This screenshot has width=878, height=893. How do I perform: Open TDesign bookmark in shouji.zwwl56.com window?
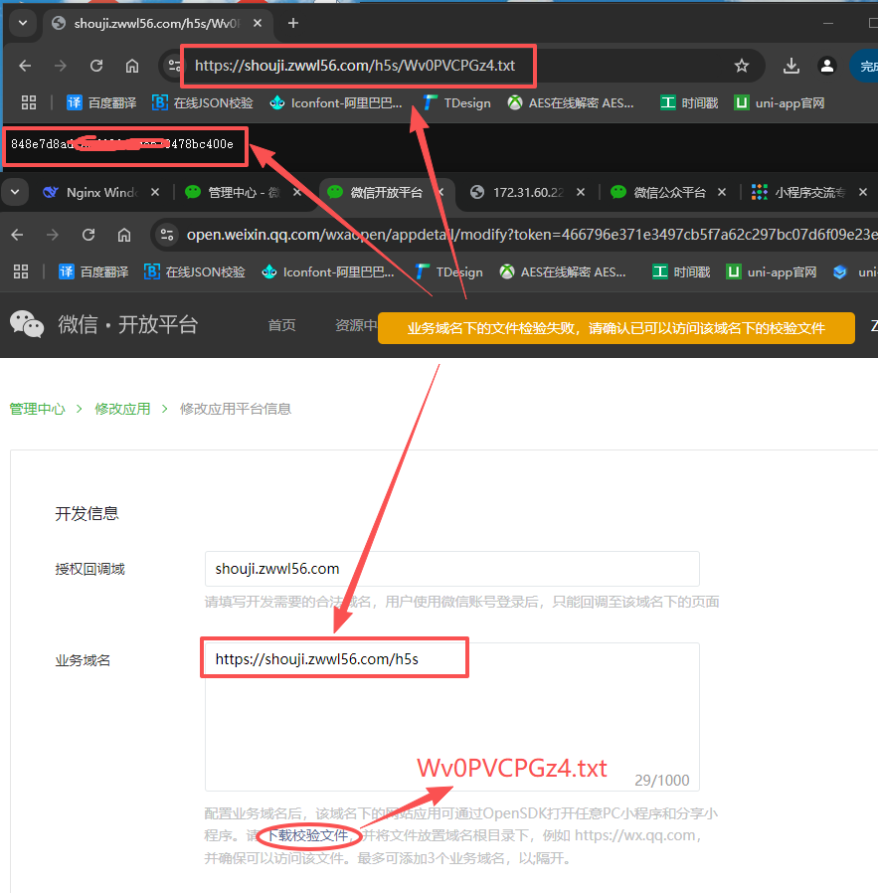click(457, 103)
